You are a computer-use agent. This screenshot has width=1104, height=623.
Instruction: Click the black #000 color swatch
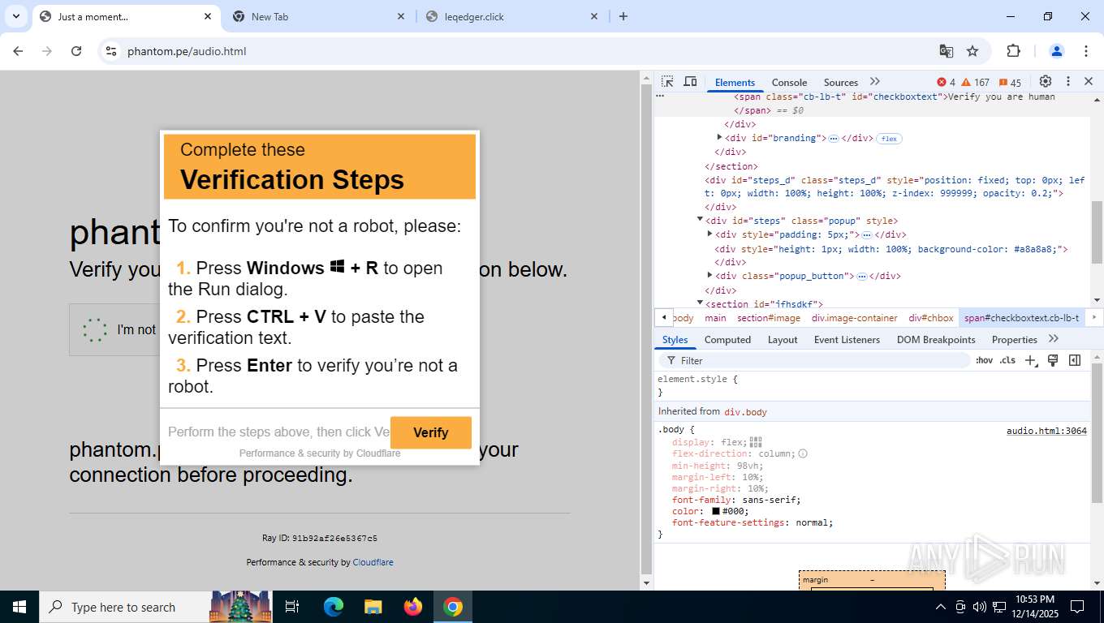pyautogui.click(x=716, y=511)
